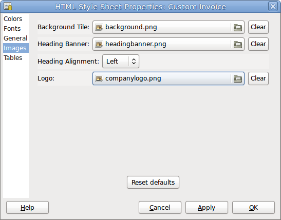Click the headingbanner.png file chooser field
This screenshot has width=281, height=220.
168,44
